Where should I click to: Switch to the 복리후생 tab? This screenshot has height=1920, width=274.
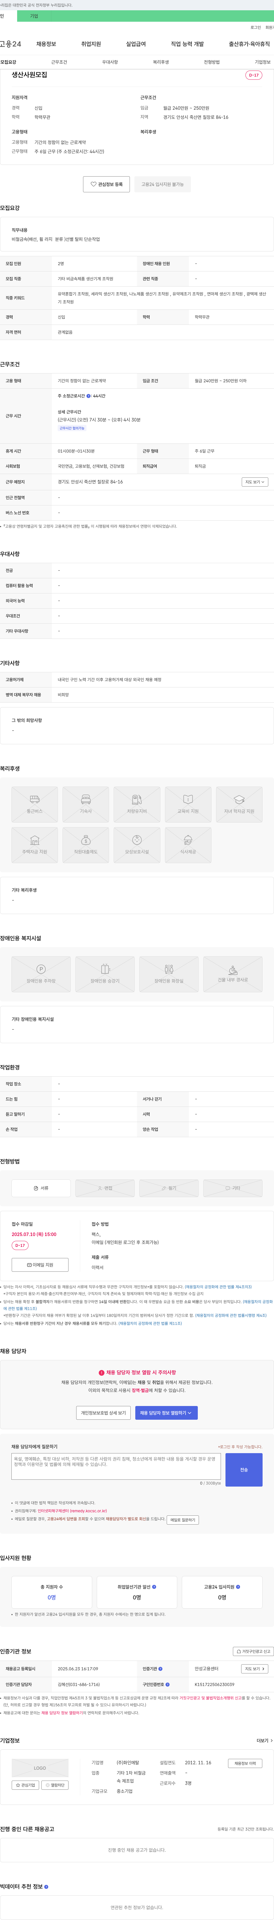(161, 62)
